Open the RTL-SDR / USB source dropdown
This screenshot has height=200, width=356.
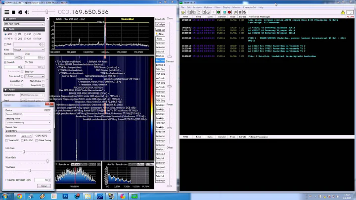24,24
